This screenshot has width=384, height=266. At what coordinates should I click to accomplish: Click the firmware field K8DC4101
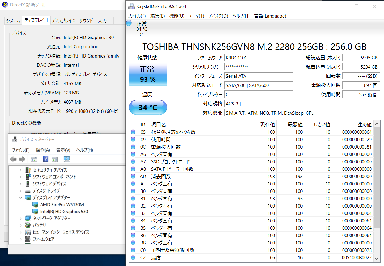258,58
